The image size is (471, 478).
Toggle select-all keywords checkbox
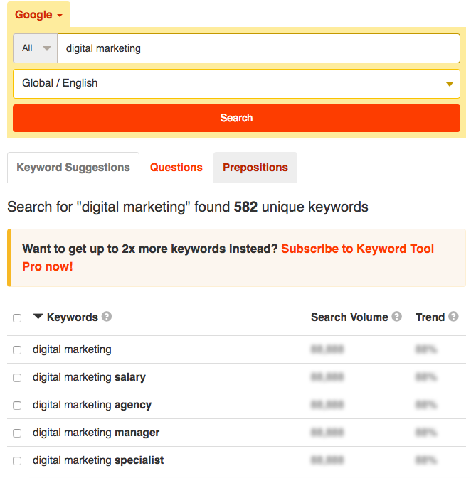click(17, 318)
